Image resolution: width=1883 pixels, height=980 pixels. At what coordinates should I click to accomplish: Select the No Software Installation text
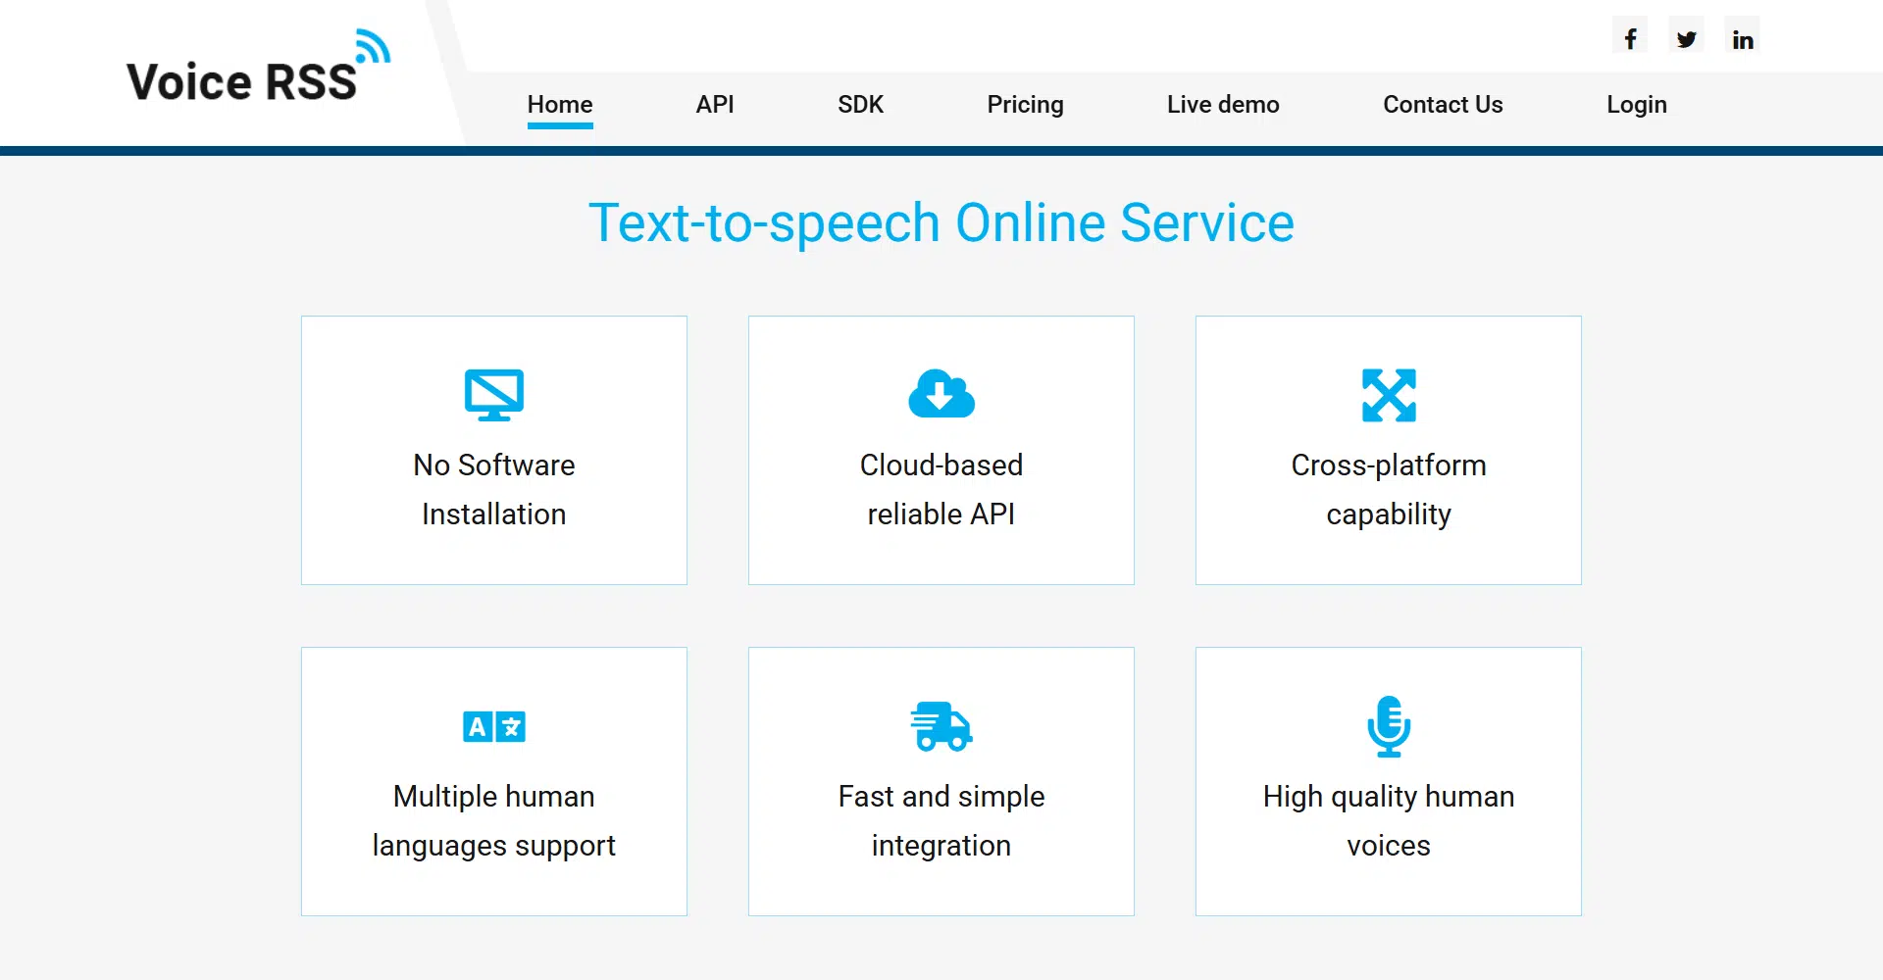(494, 489)
